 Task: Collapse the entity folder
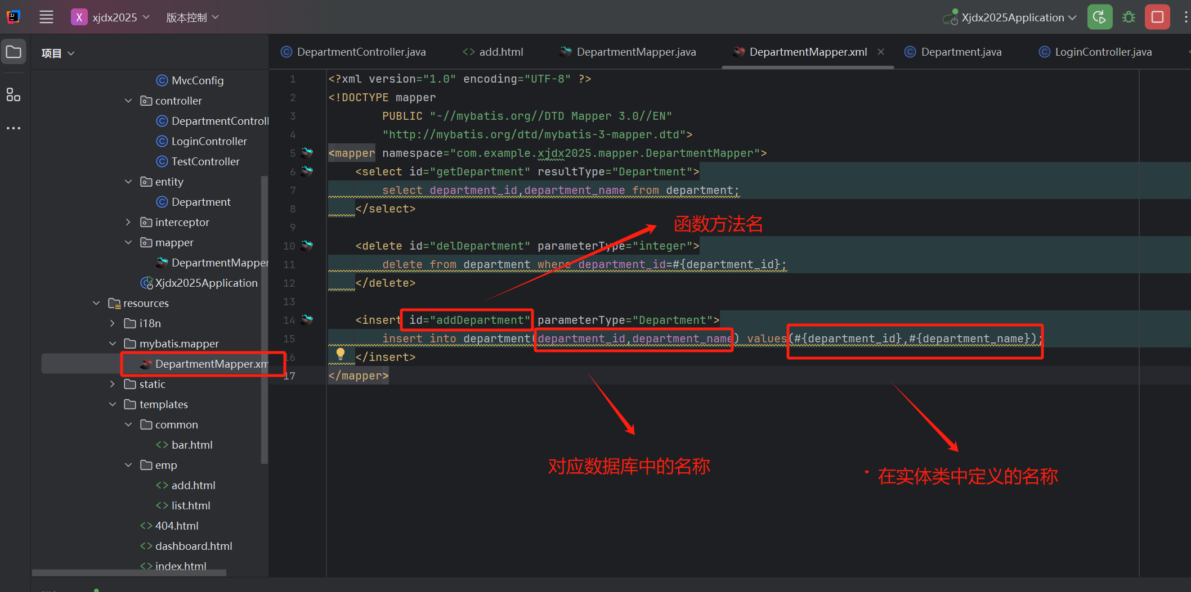tap(128, 182)
